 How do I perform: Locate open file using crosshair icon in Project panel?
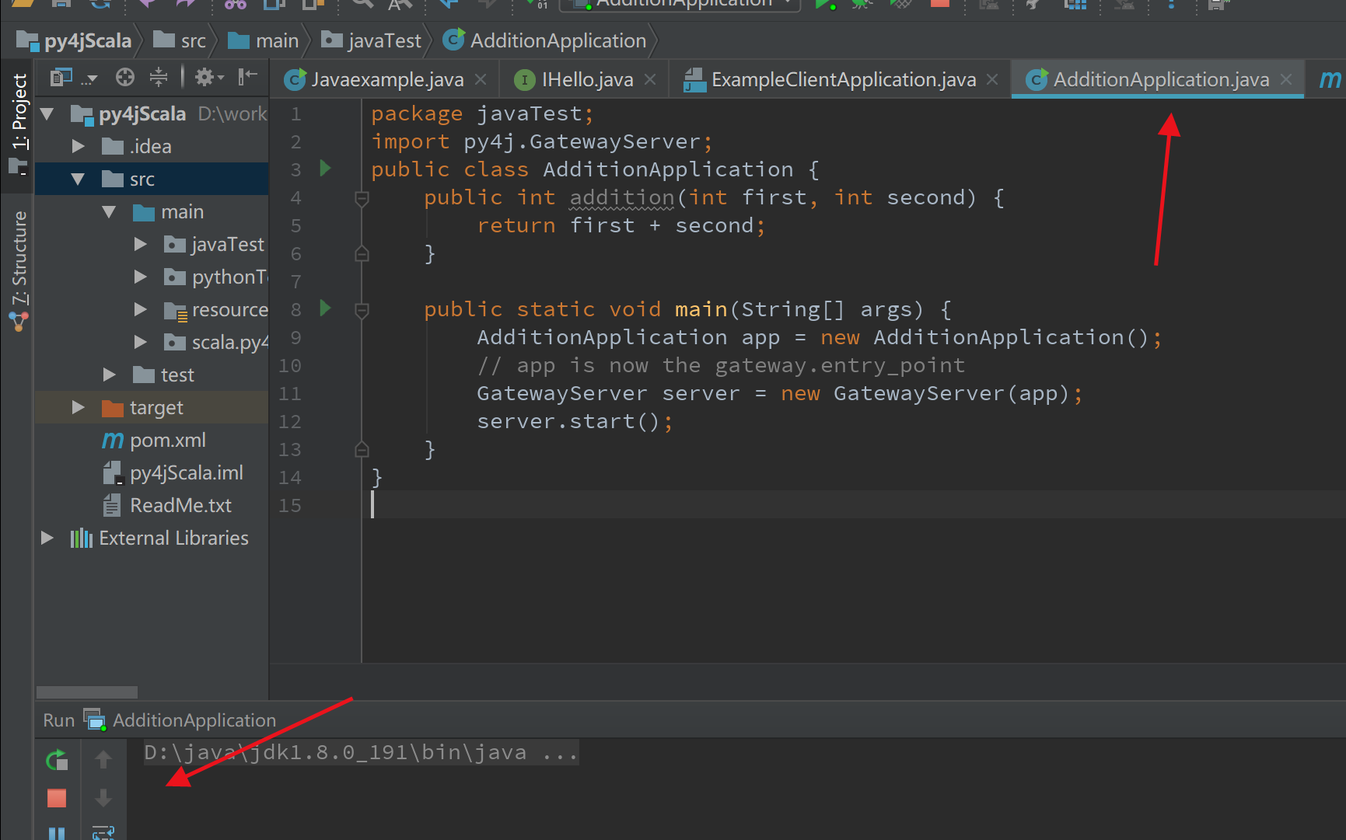[x=124, y=76]
